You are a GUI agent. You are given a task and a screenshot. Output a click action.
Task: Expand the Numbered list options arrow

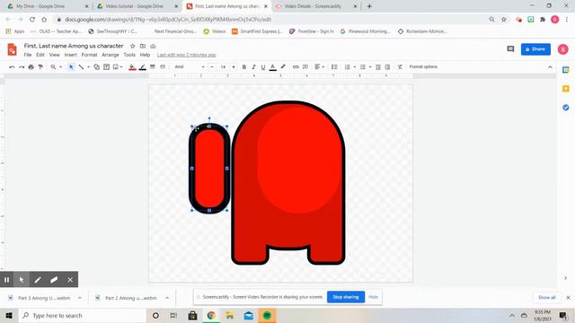pos(355,67)
